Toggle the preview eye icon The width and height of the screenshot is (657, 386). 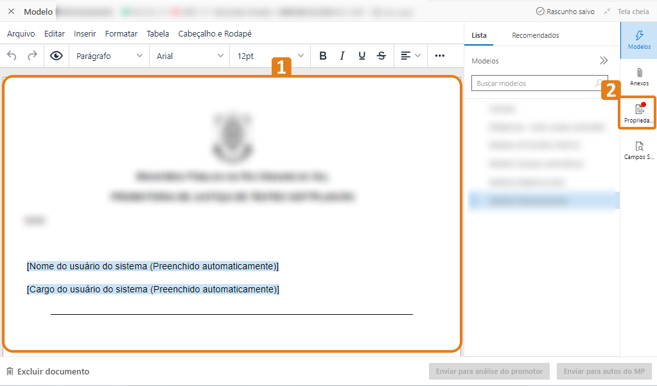point(57,56)
